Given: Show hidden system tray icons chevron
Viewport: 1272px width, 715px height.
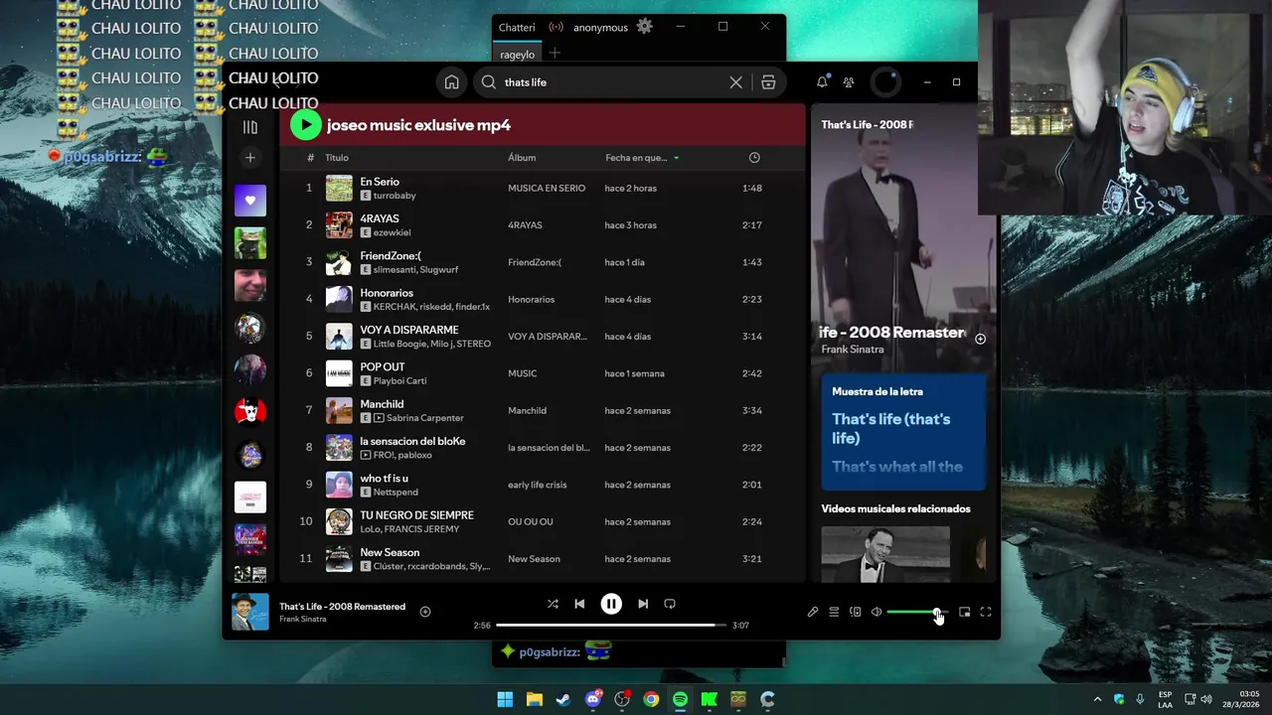Looking at the screenshot, I should (x=1097, y=699).
